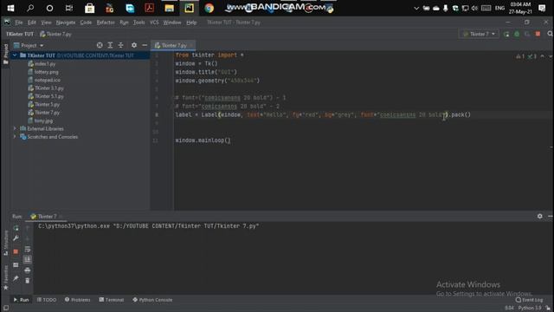Viewport: 554px width, 312px height.
Task: Click the Project vertical tab on left stripe
Action: (6, 54)
